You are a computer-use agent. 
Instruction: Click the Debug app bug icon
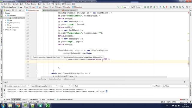click(x=154, y=7)
